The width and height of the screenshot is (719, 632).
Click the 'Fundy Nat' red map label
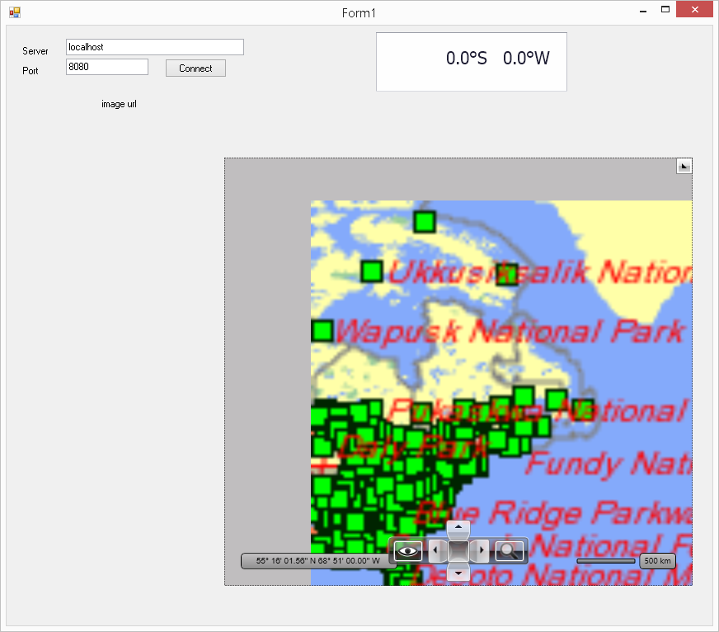(x=609, y=464)
